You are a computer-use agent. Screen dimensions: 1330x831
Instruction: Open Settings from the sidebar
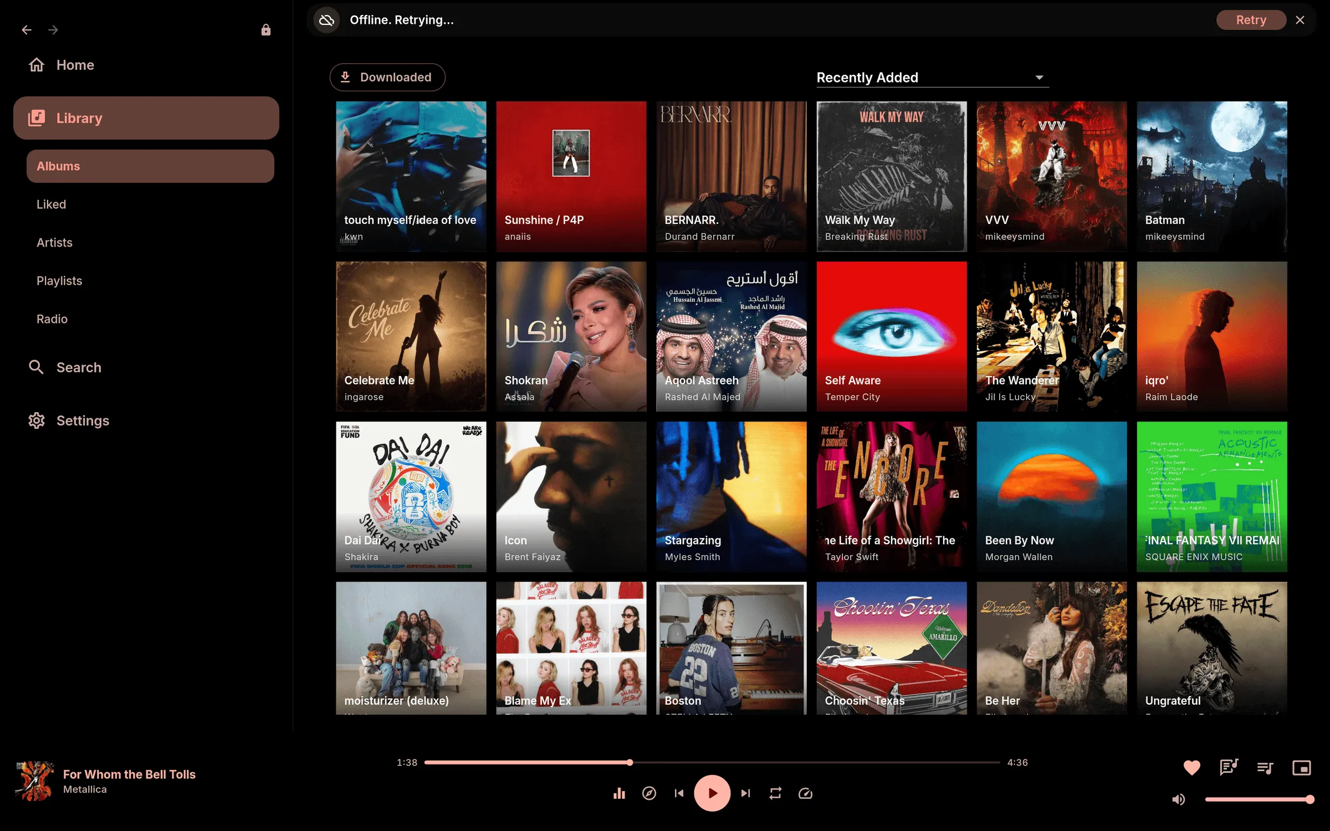coord(146,420)
